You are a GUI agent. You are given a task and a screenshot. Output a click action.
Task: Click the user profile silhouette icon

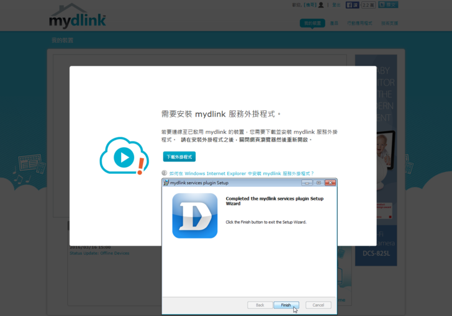(321, 5)
